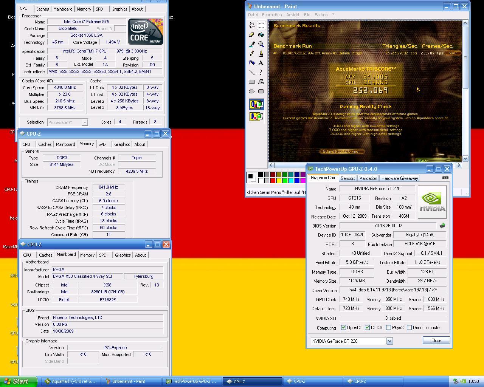Activate the Pick Color eyedropper tool

(x=252, y=44)
